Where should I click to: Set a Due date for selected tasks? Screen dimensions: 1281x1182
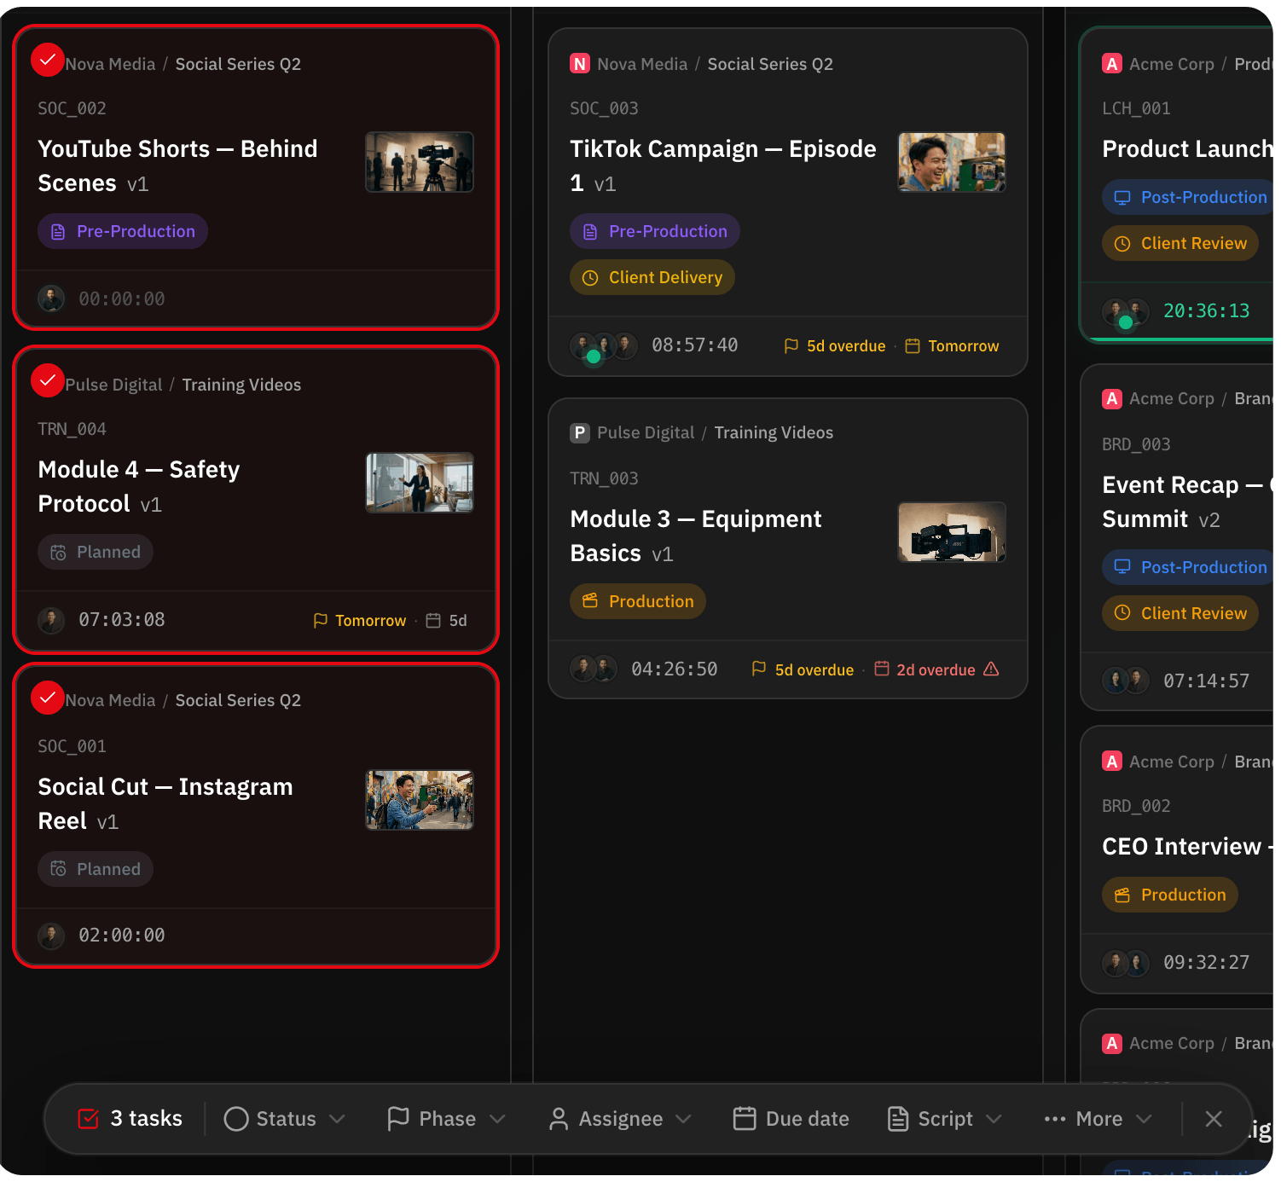click(x=791, y=1118)
